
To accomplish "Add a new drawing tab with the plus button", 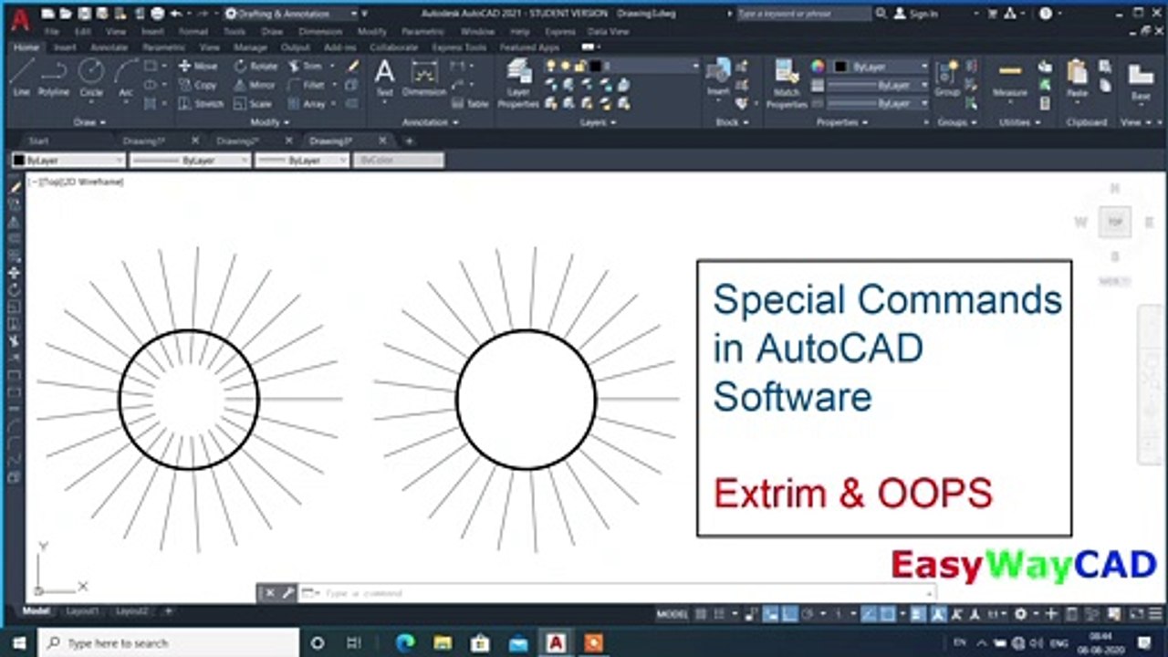I will coord(408,141).
